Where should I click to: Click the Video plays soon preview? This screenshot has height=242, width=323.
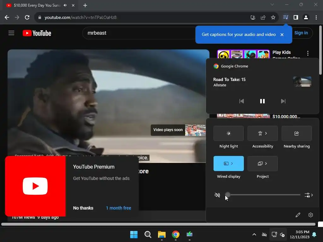(179, 130)
